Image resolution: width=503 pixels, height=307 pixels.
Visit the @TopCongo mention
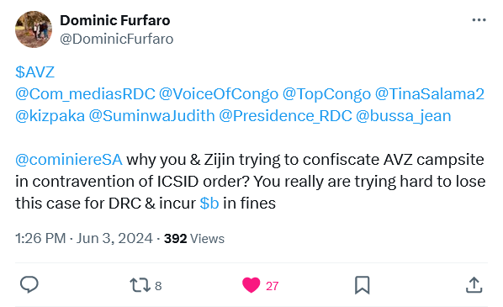point(326,94)
